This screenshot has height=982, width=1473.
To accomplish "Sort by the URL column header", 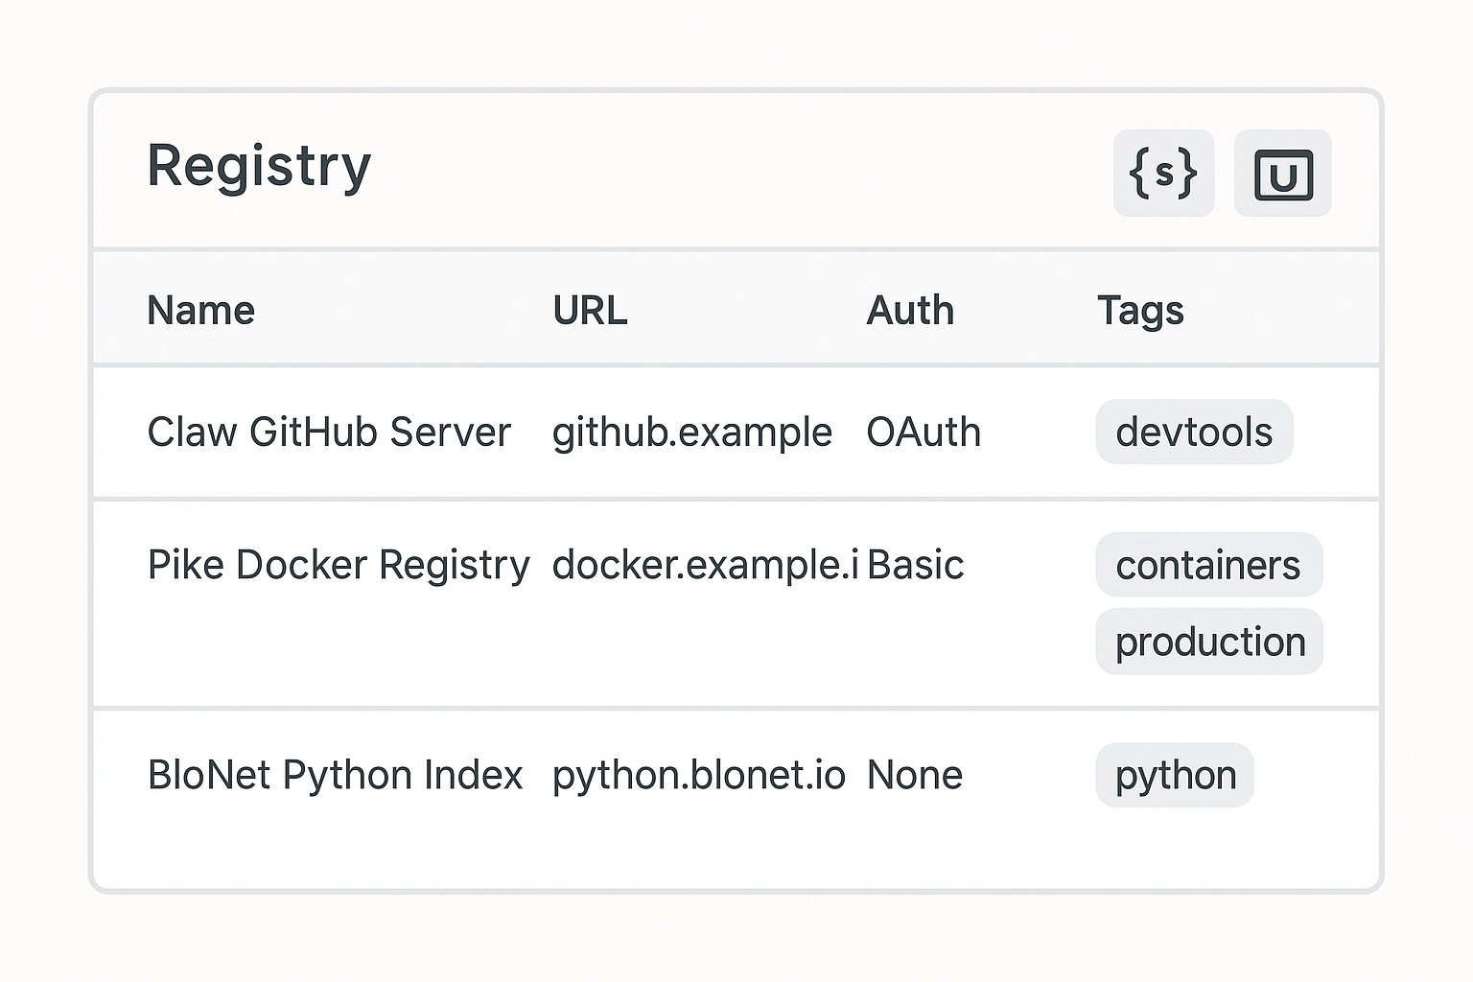I will point(590,311).
